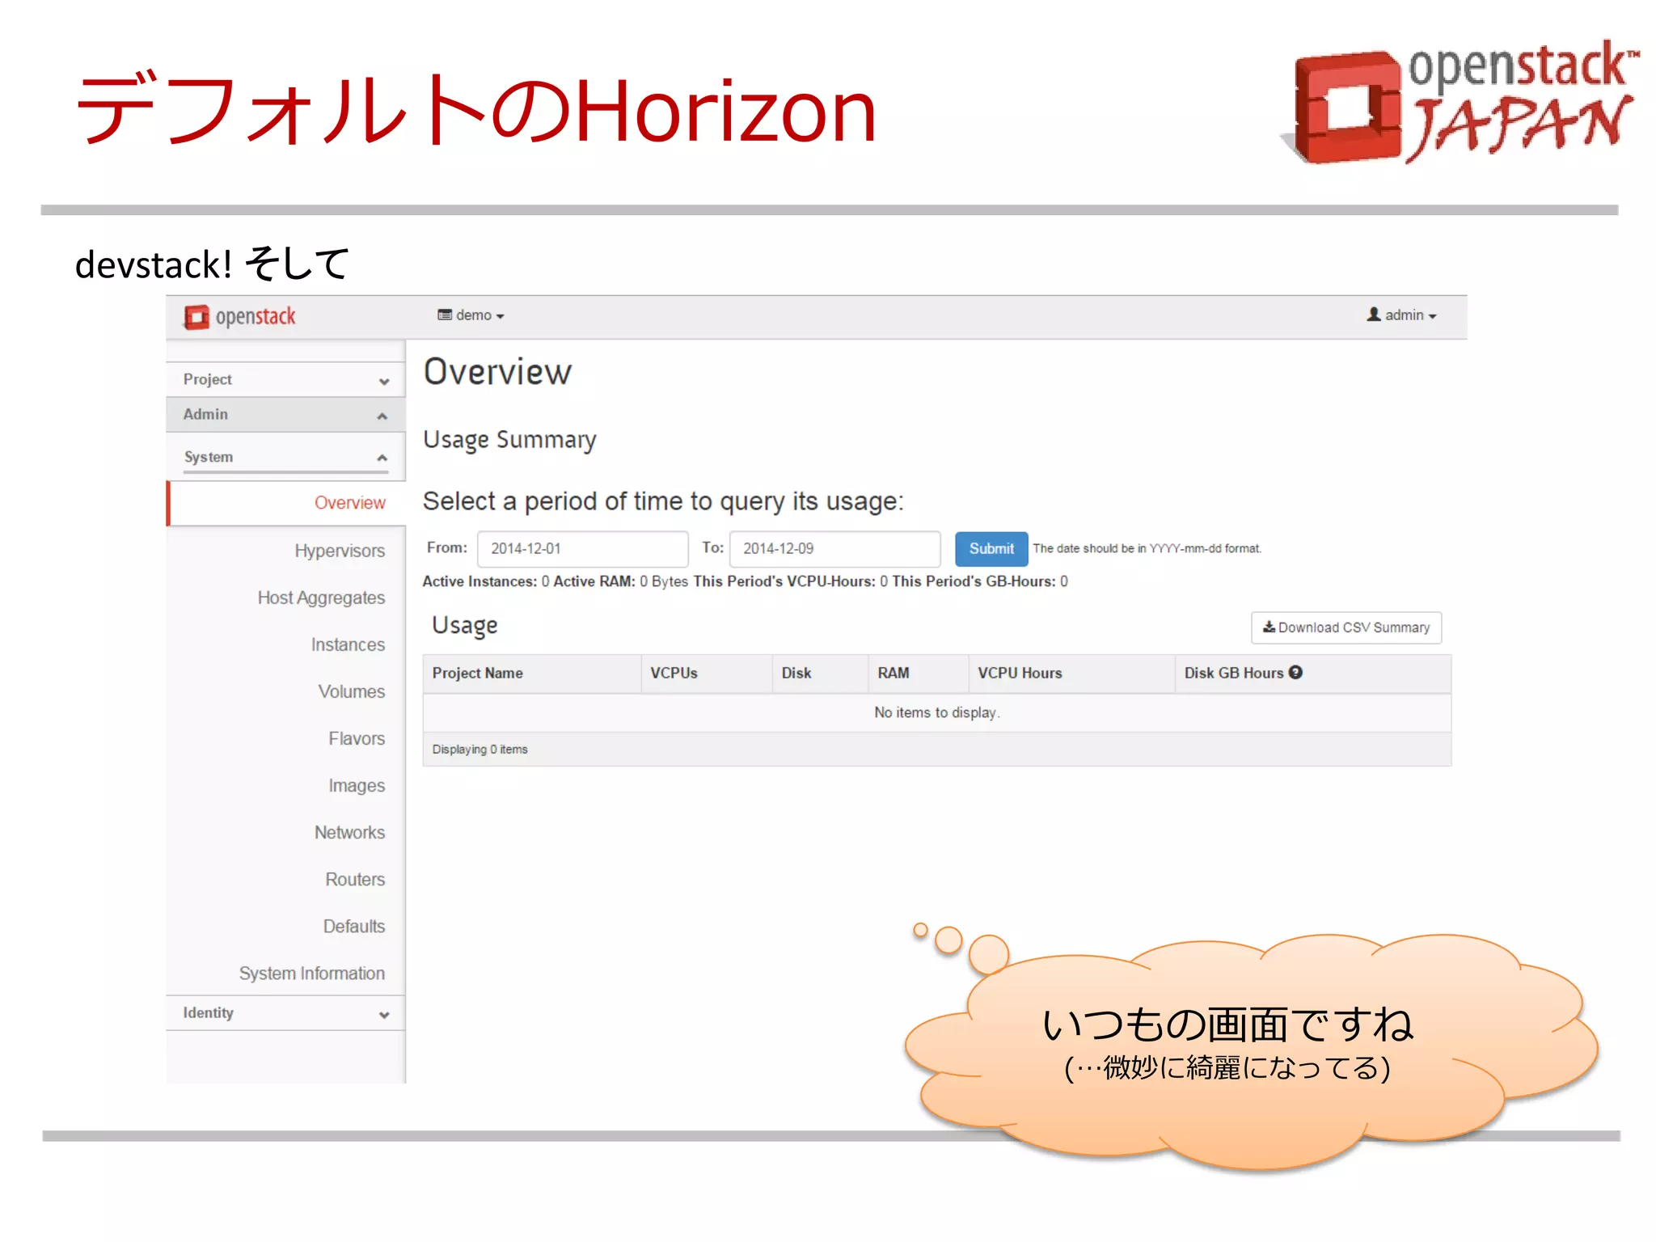
Task: View System Information page
Action: coord(311,974)
